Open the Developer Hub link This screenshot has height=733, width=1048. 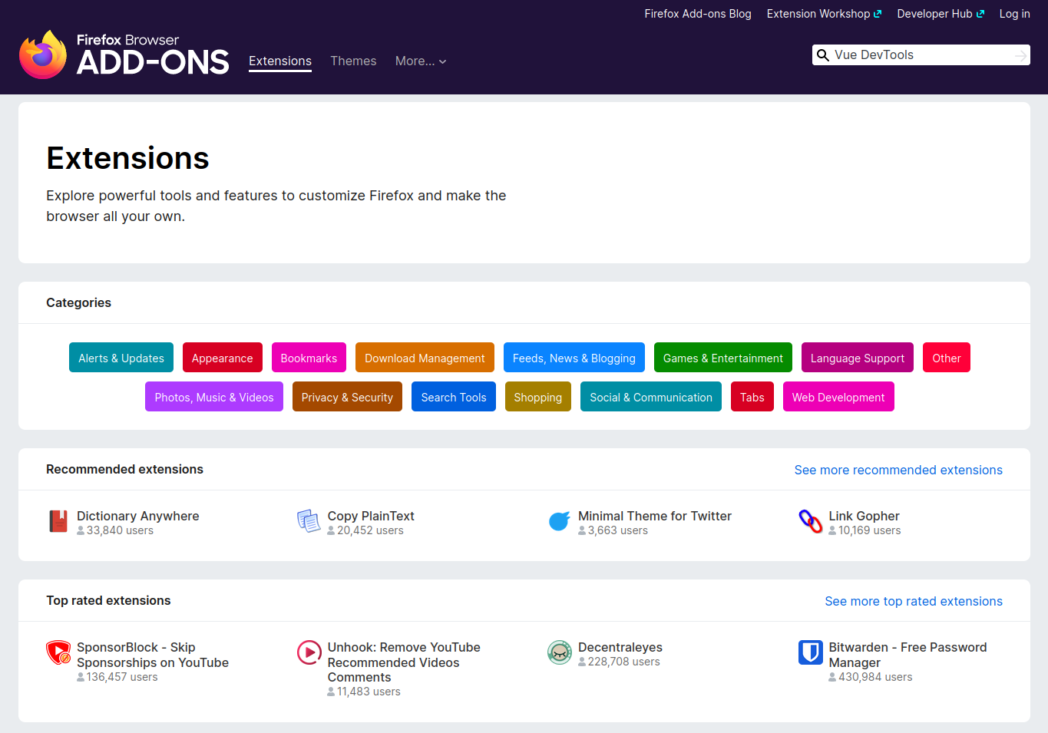941,14
